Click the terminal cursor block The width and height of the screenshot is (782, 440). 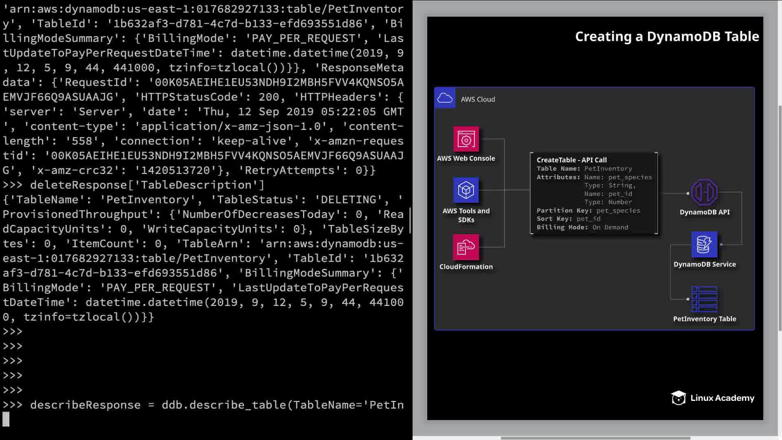click(6, 419)
